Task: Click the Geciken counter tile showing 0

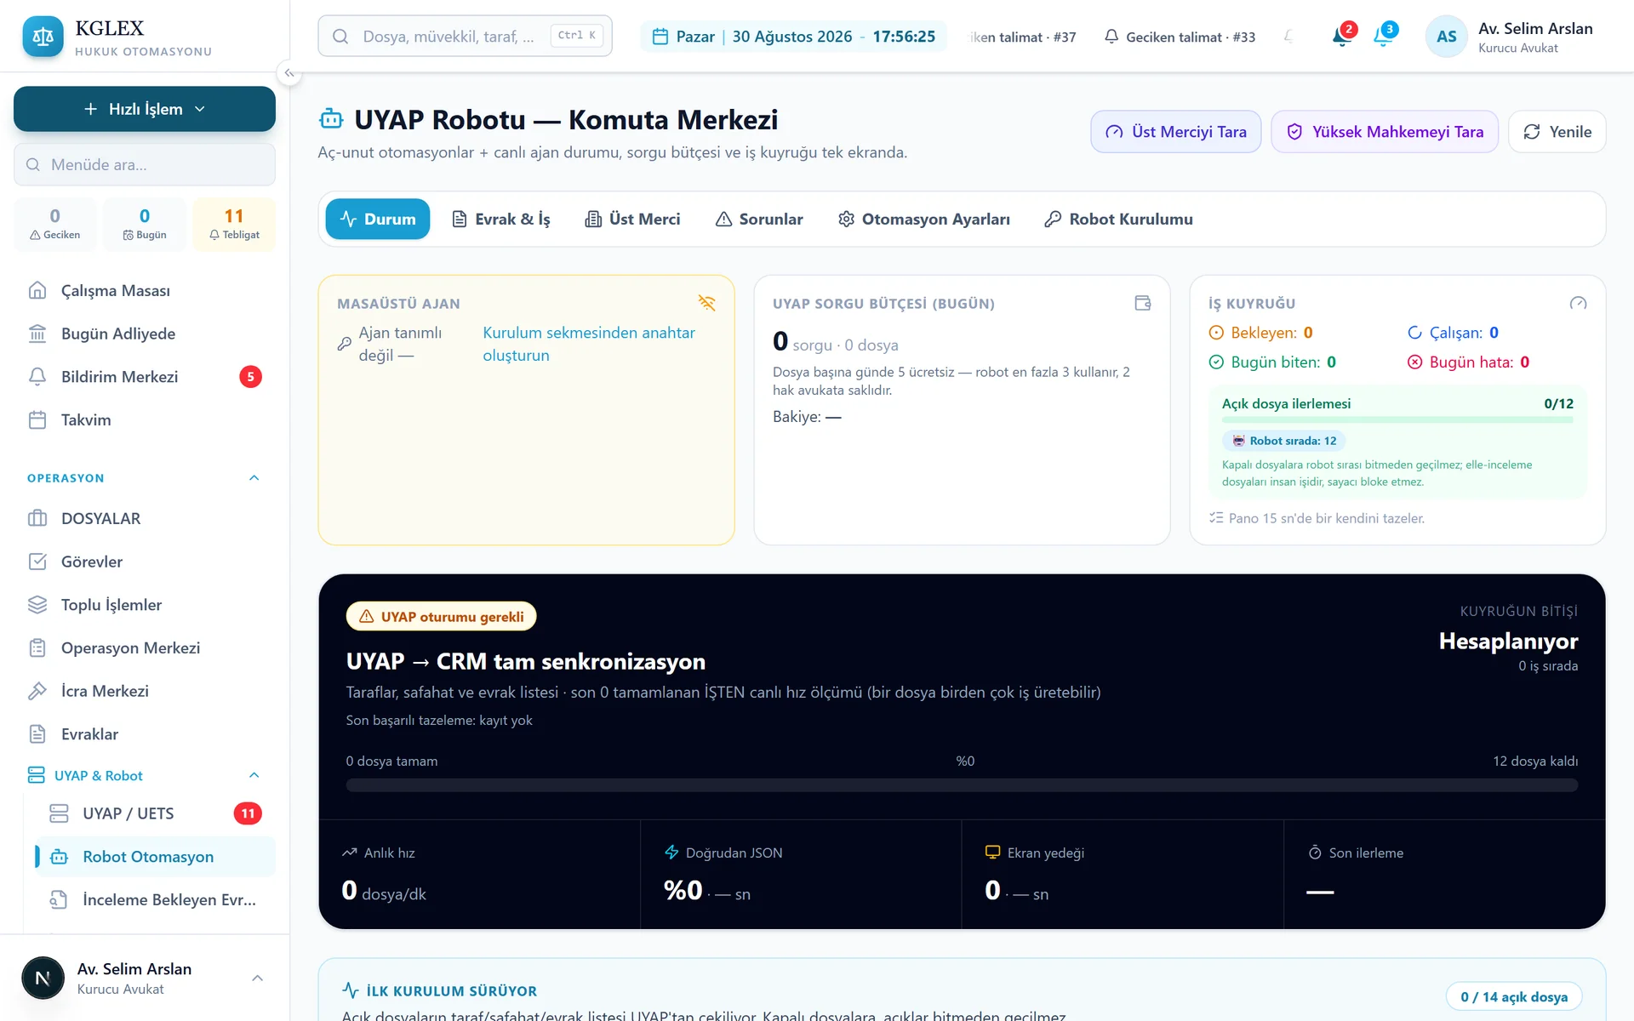Action: pos(55,225)
